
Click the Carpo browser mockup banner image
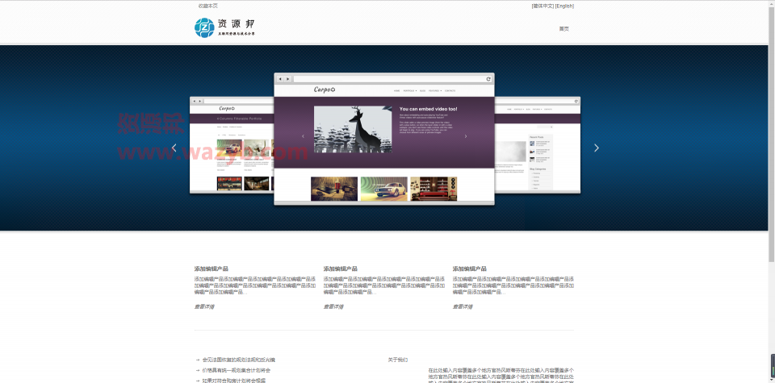[384, 139]
